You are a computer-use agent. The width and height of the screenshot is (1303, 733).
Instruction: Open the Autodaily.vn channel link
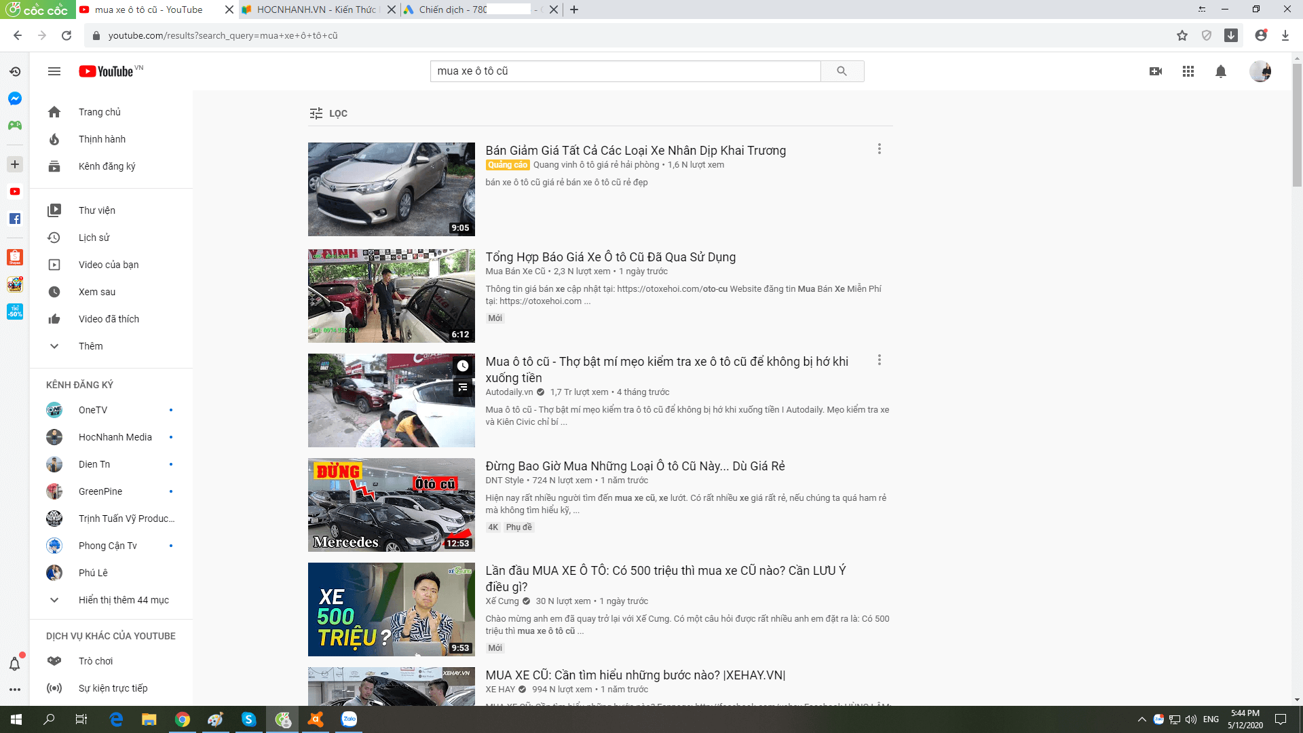(509, 392)
